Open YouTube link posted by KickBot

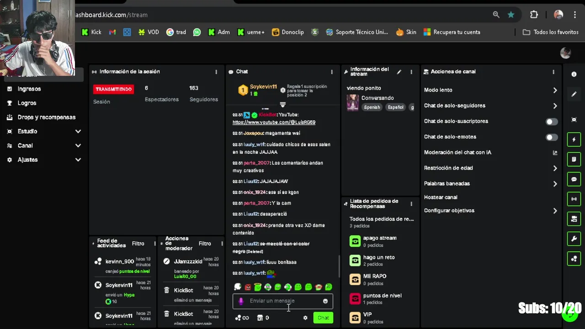[274, 122]
